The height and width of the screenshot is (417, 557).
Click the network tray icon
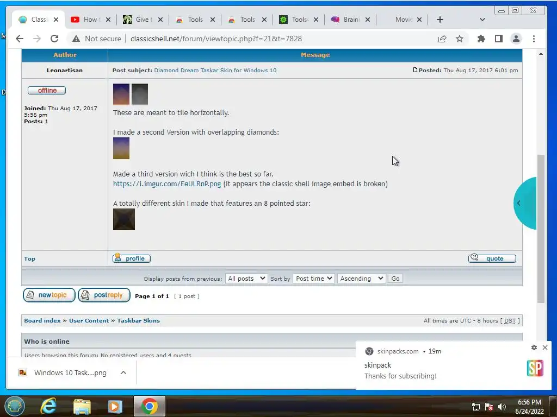tap(475, 407)
